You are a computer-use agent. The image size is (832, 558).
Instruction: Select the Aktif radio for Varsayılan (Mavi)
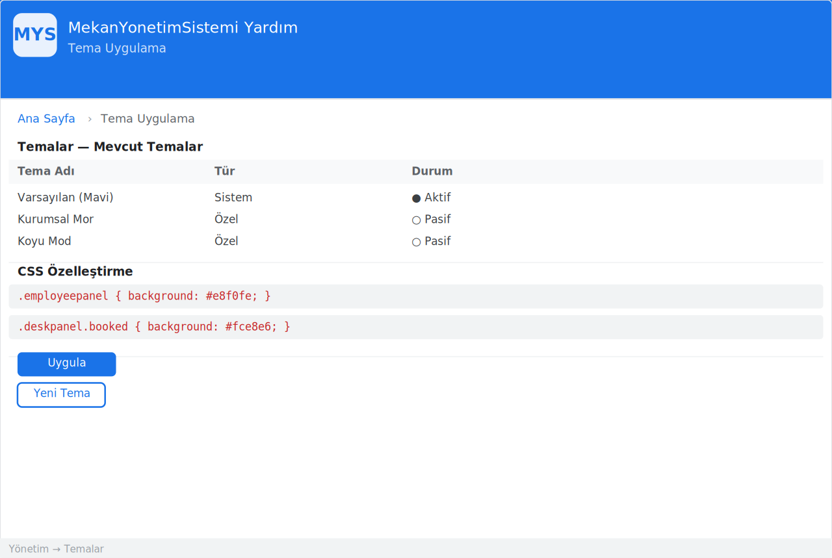[417, 198]
